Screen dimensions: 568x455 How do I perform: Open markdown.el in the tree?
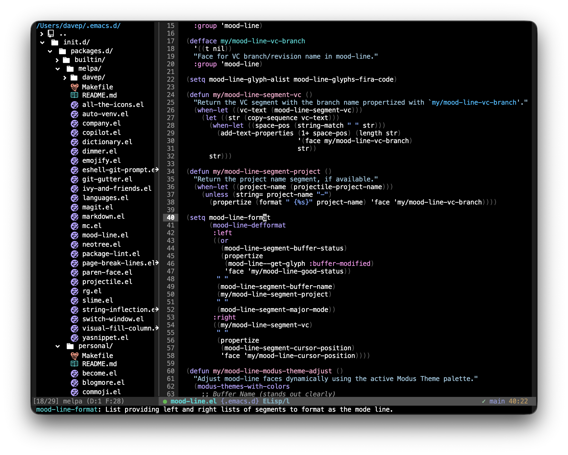click(103, 217)
